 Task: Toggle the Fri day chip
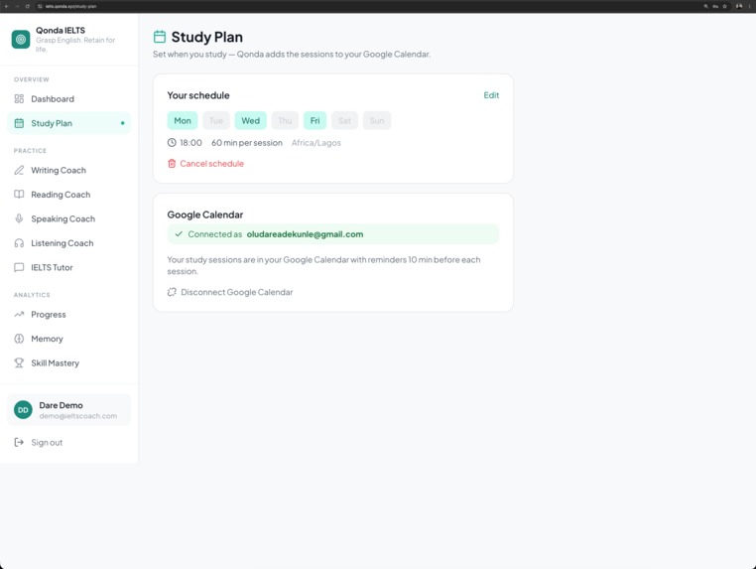[315, 121]
